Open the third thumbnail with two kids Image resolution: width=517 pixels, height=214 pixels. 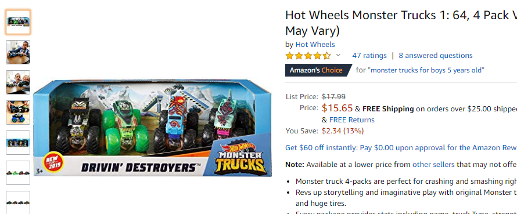point(18,82)
